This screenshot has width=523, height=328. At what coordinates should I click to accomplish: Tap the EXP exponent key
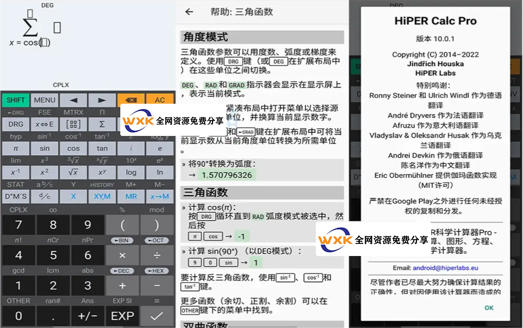(122, 316)
